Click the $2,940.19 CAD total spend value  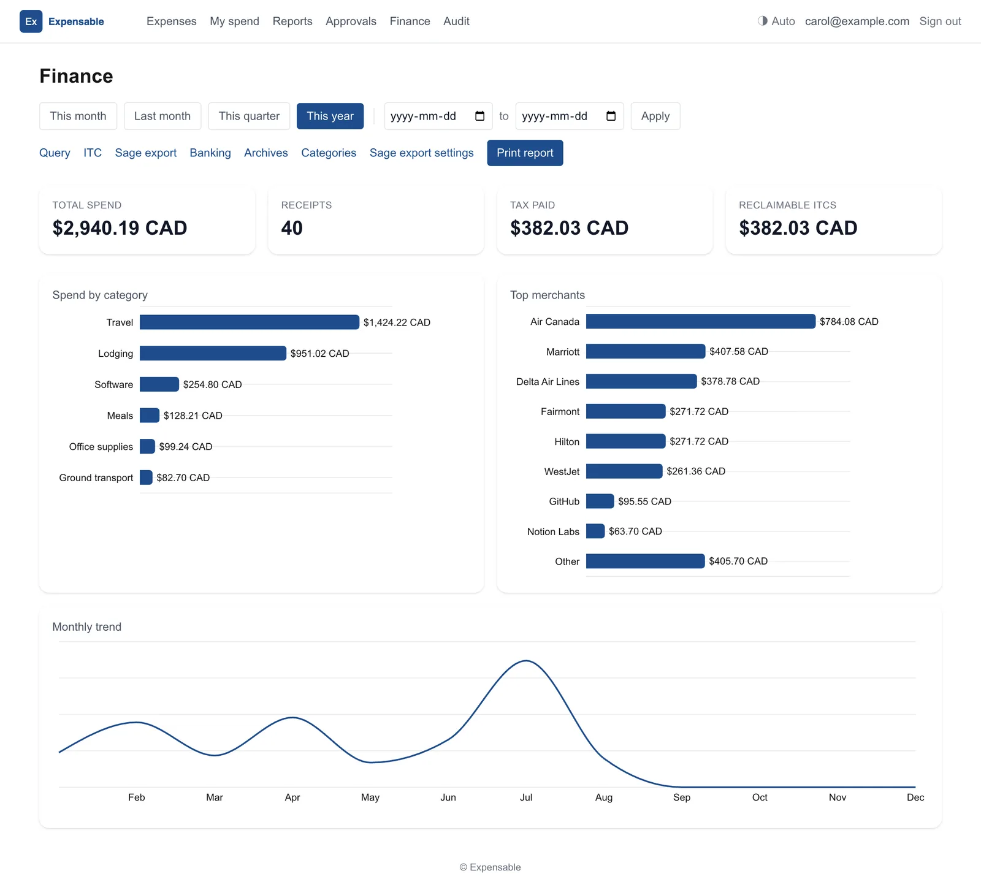[x=120, y=228]
